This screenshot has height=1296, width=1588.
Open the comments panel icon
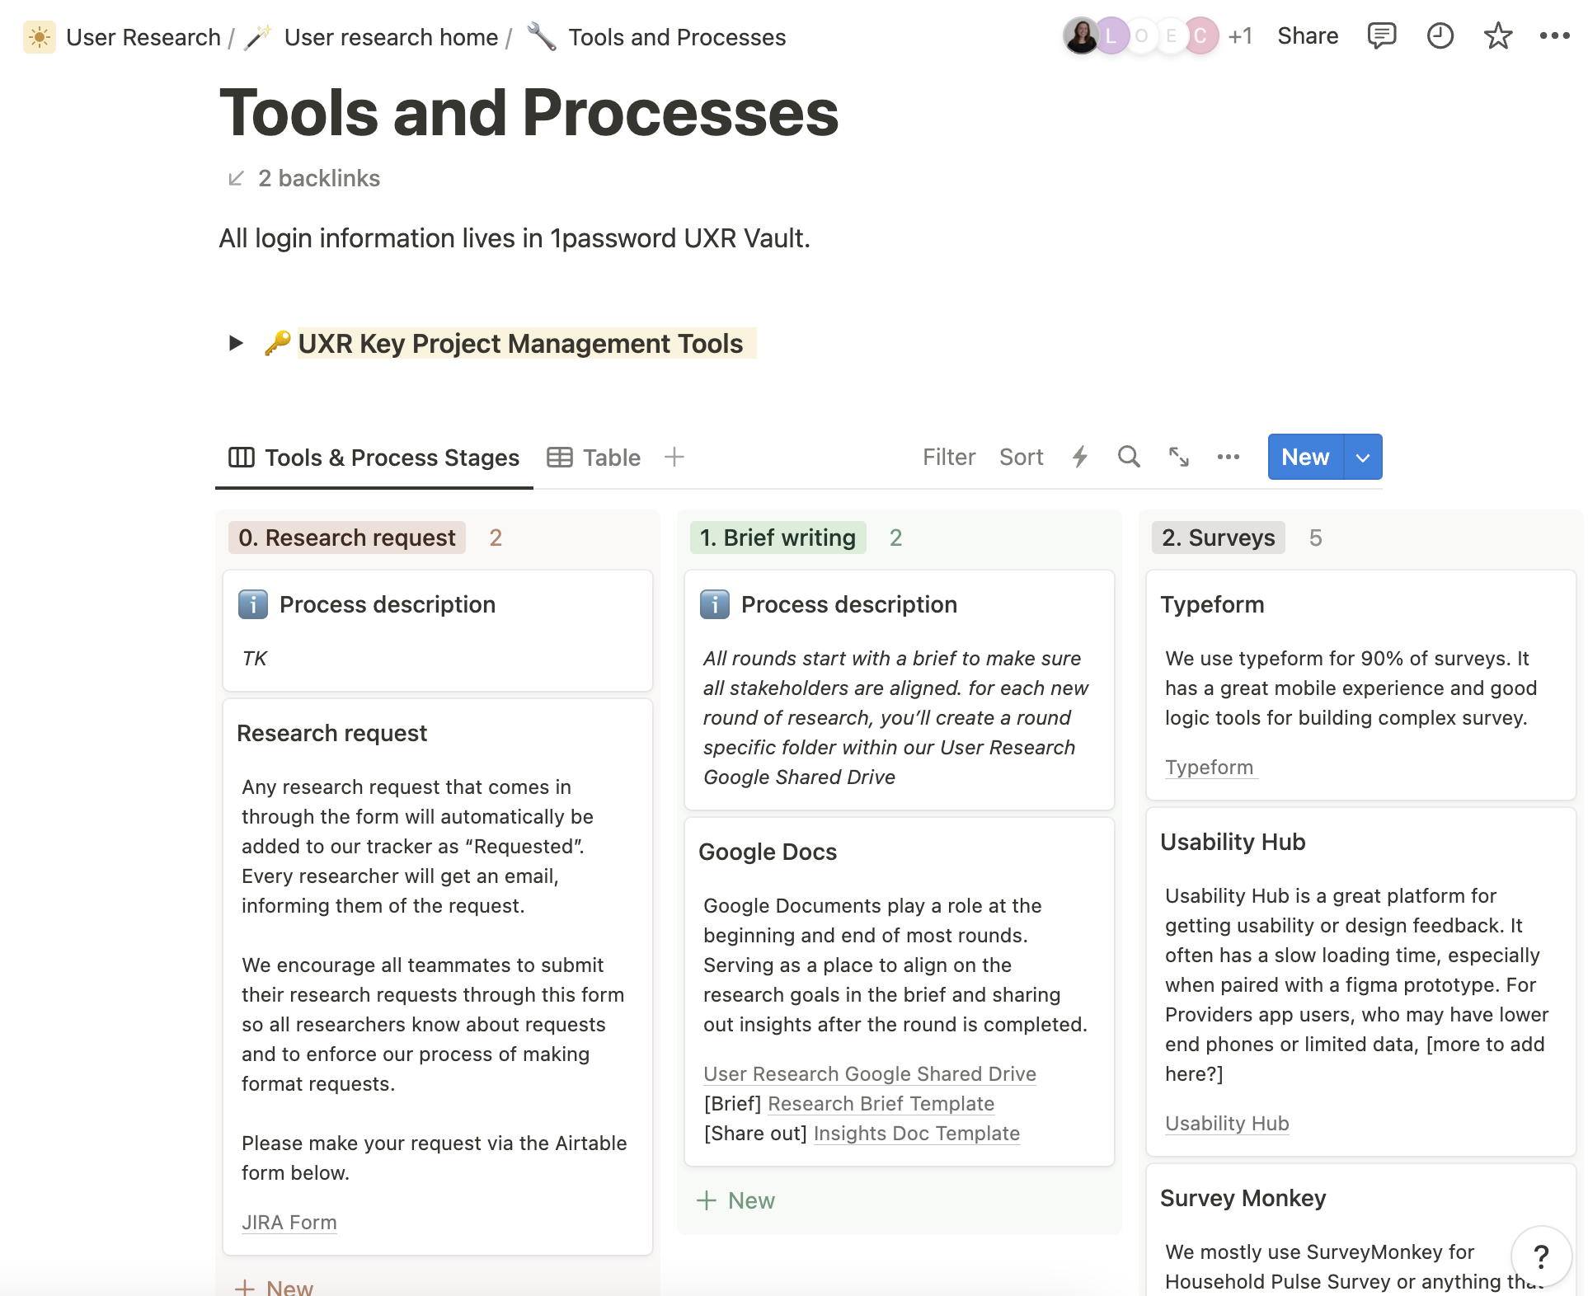tap(1381, 36)
